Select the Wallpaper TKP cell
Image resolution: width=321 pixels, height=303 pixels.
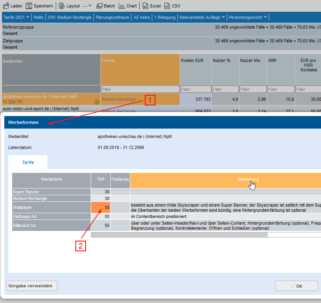point(100,207)
